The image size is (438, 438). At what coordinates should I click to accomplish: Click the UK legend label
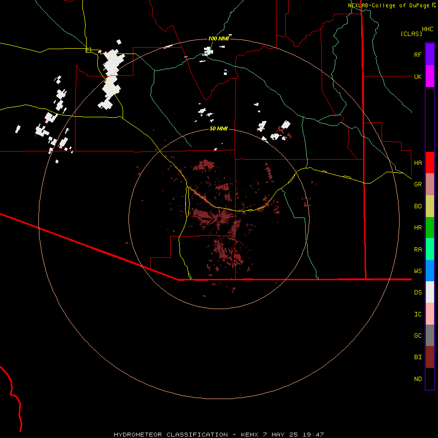pyautogui.click(x=418, y=76)
